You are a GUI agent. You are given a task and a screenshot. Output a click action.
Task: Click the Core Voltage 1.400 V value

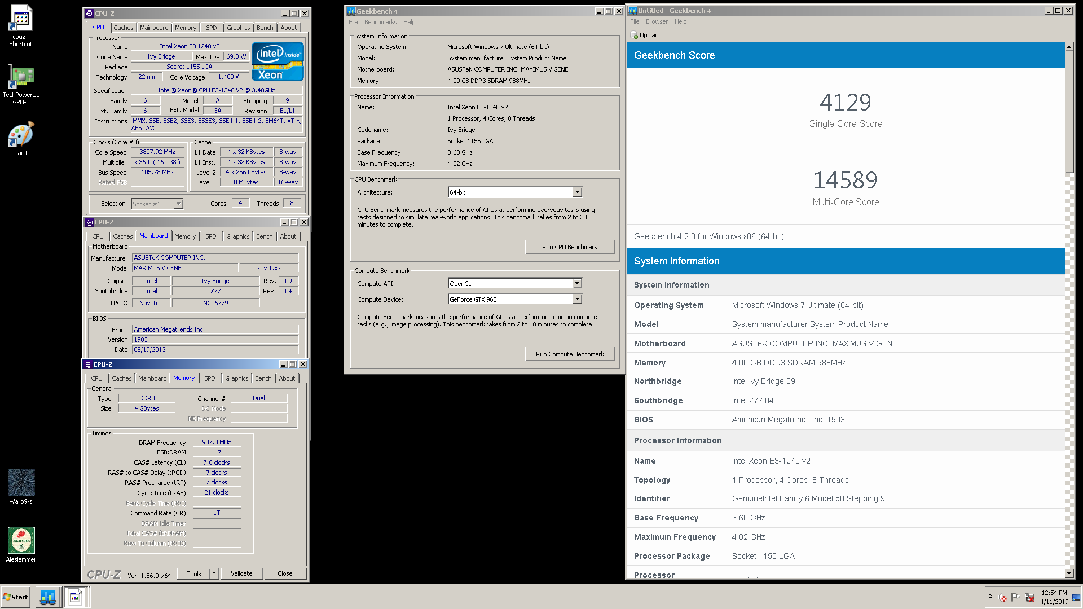tap(228, 77)
